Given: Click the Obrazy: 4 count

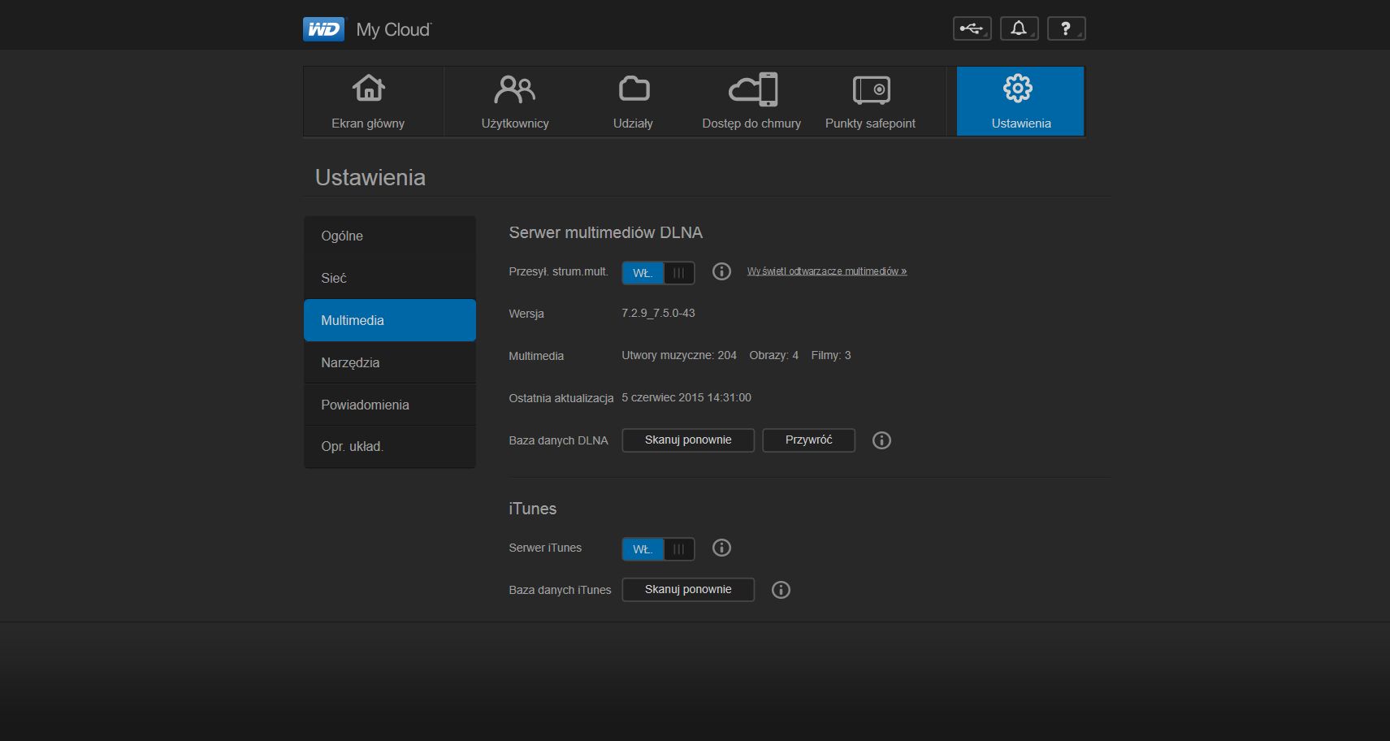Looking at the screenshot, I should click(x=773, y=356).
